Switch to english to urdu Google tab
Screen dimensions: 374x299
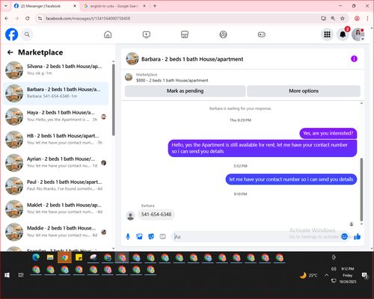point(114,6)
